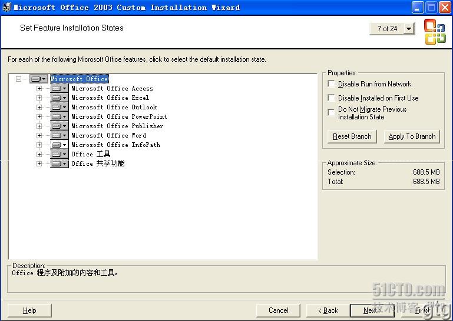Expand the Microsoft Office Access branch
Screen dimensions: 453x321
pos(39,88)
